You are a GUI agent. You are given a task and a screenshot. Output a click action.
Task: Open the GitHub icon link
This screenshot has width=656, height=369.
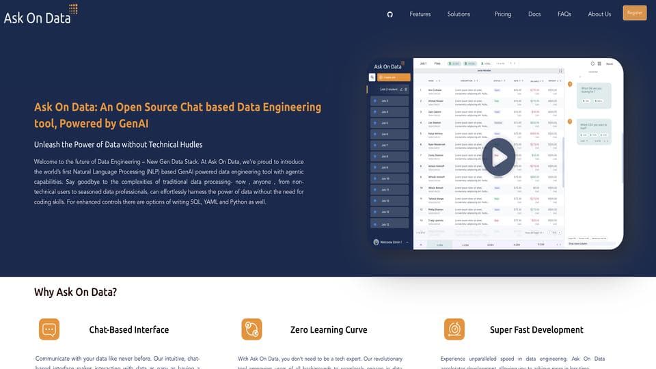pos(390,14)
